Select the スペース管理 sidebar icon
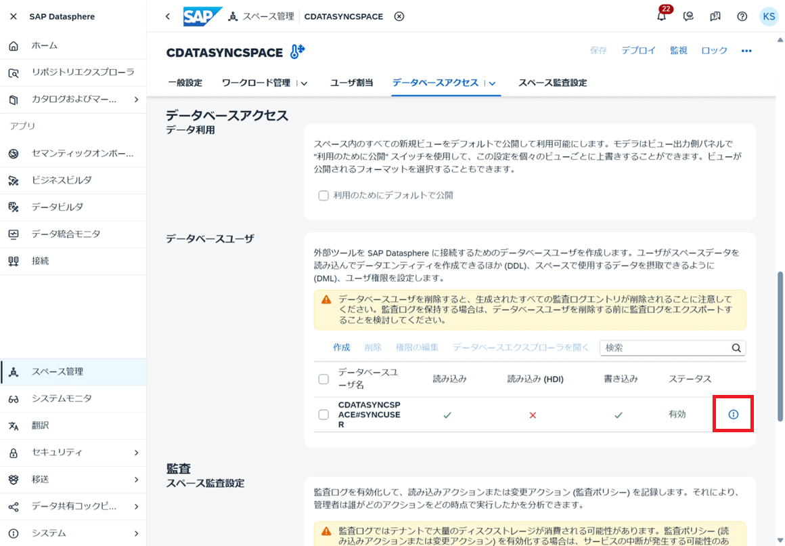Screen dimensions: 785x546 [14, 372]
